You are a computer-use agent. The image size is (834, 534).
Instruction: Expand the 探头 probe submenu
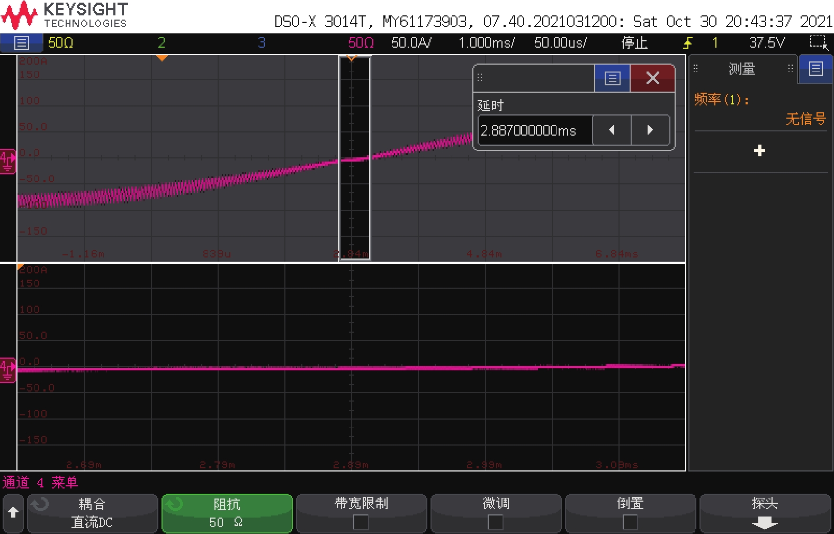point(765,514)
